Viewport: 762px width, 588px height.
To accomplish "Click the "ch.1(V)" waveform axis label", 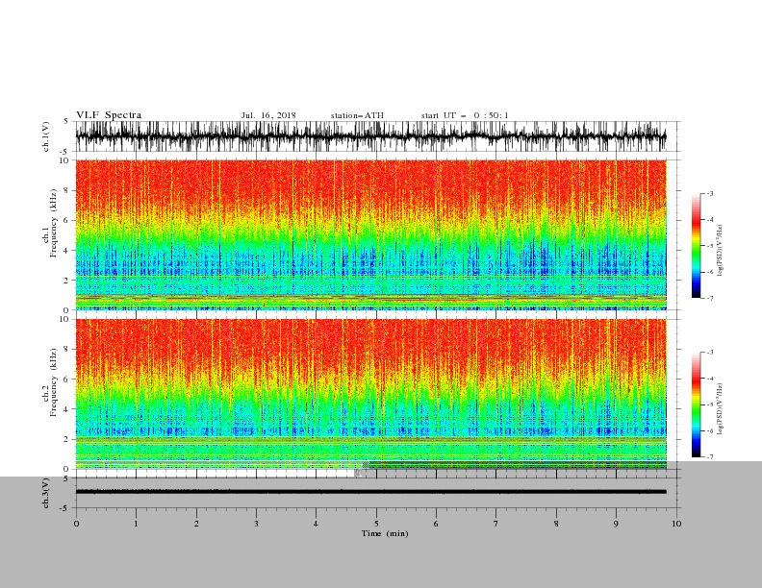I will (x=46, y=136).
